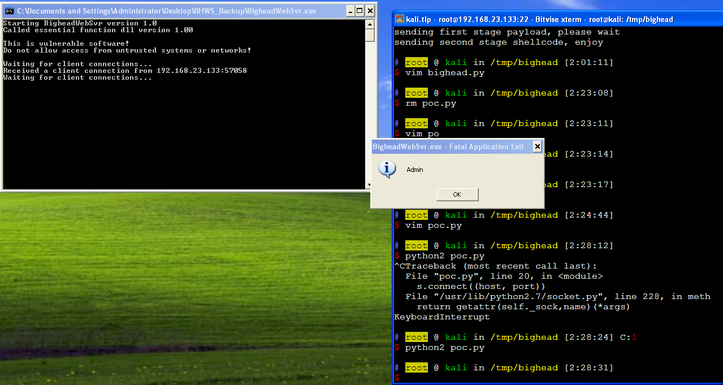Viewport: 723px width, 385px height.
Task: Click the console scrollbar's up arrow
Action: pos(370,24)
